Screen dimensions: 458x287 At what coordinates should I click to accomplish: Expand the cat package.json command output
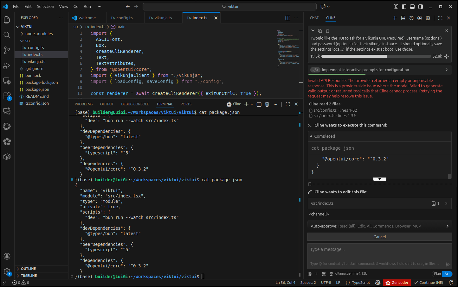tap(380, 179)
